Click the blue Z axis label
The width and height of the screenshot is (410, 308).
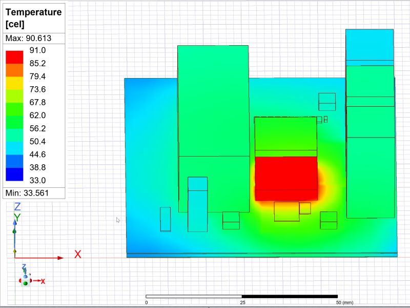pos(17,206)
